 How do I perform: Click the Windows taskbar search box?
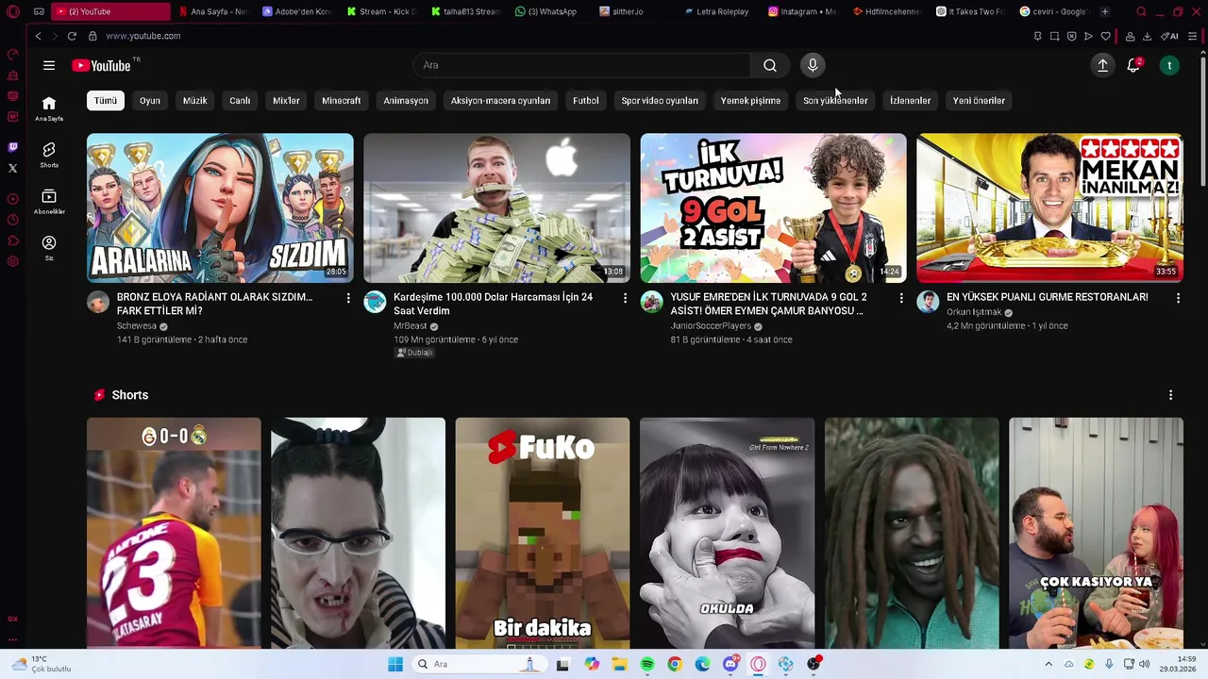pyautogui.click(x=478, y=664)
